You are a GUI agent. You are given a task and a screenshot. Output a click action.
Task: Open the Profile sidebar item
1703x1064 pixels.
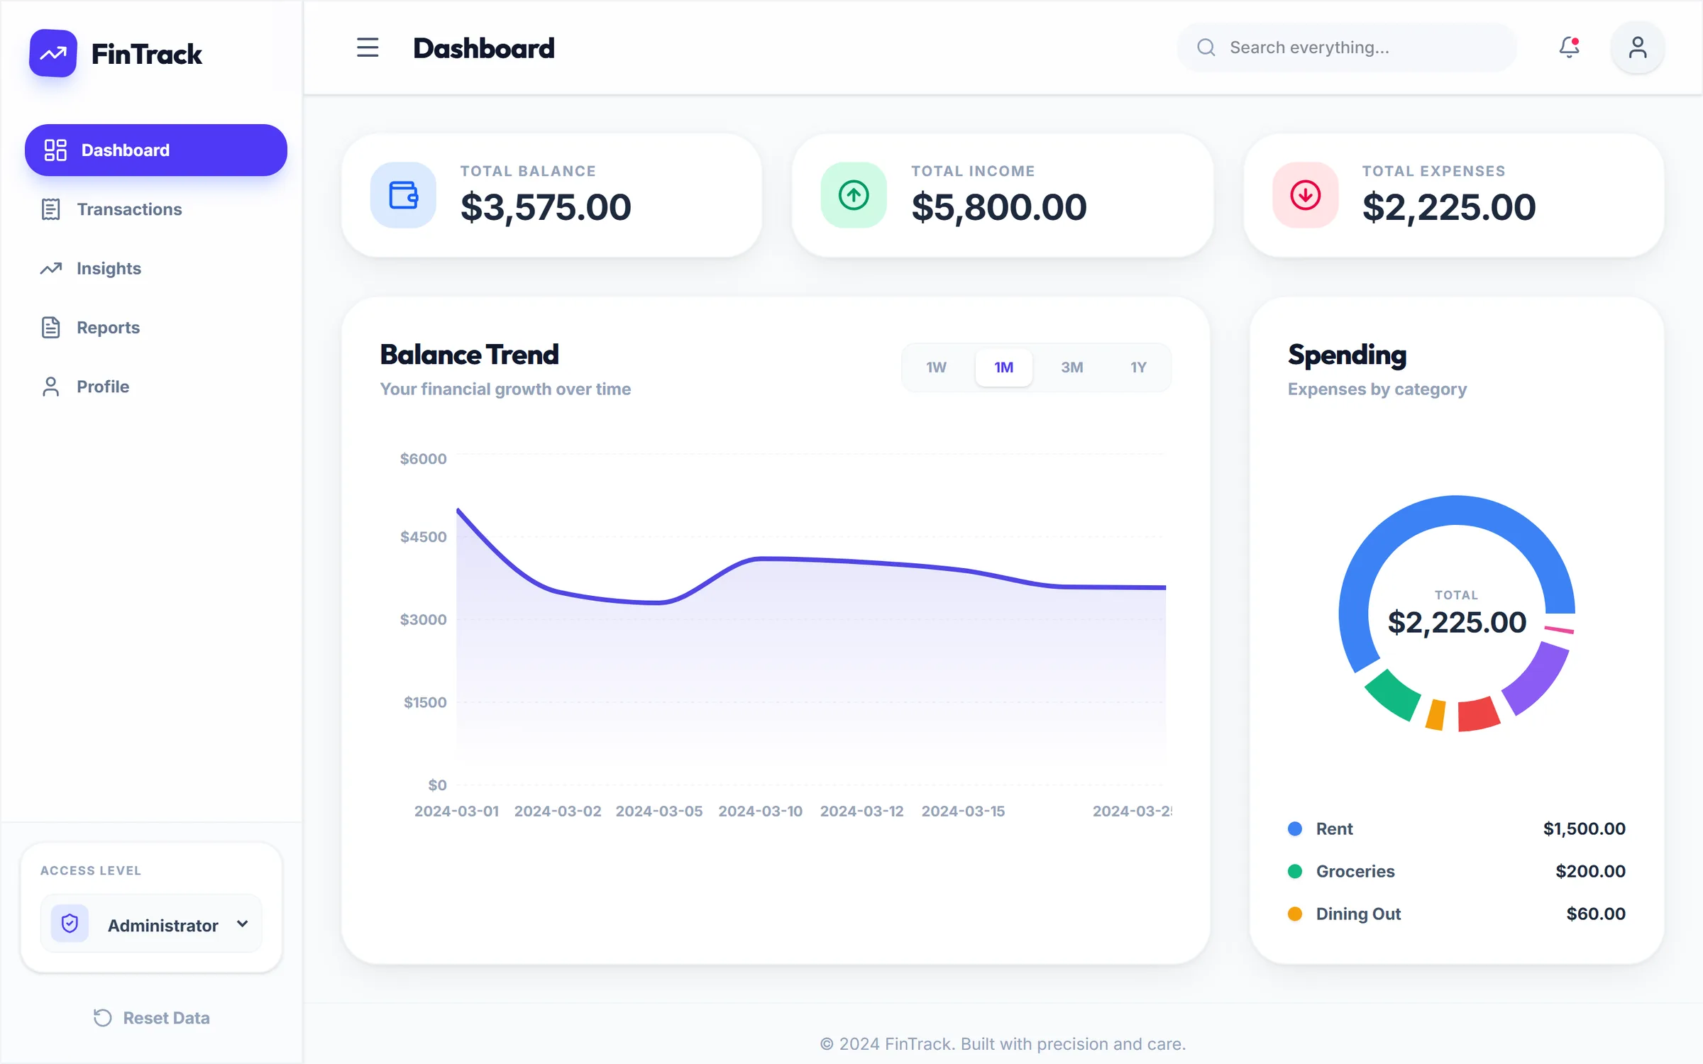156,387
